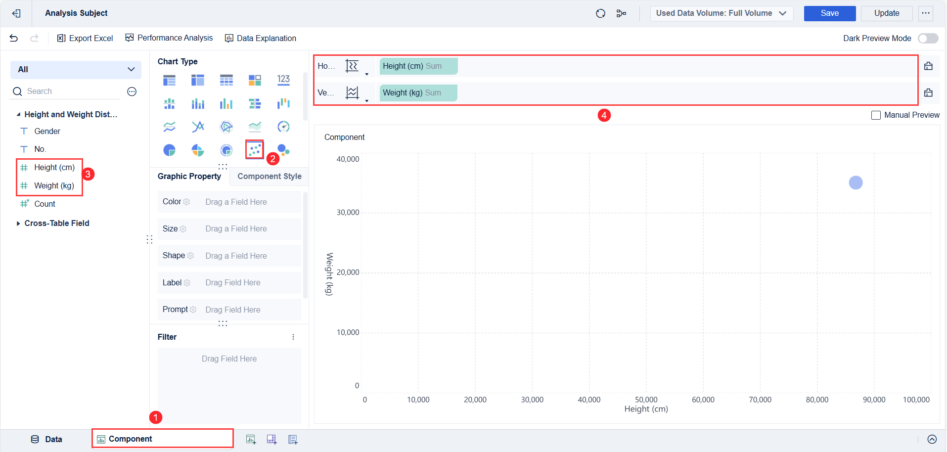
Task: Add a new component from bottom bar
Action: [x=251, y=439]
